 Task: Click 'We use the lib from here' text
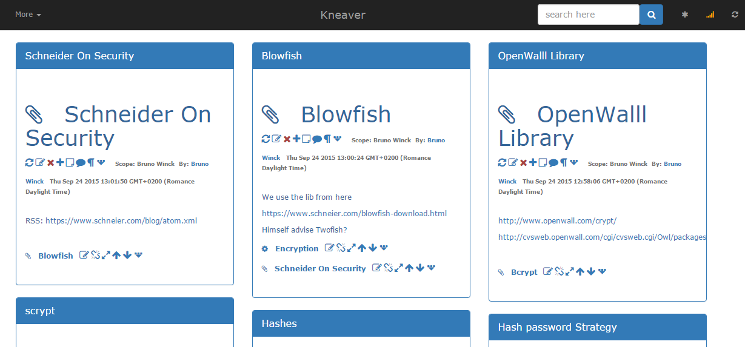tap(307, 197)
